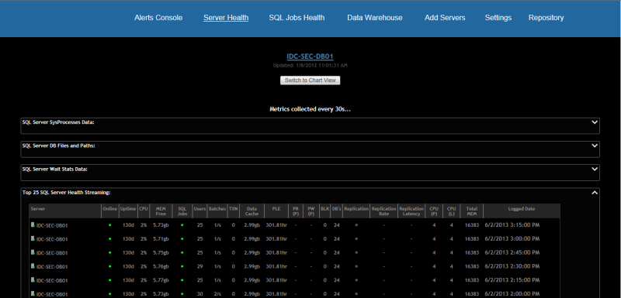Click Online green dot in 3:15:00 PM row
The image size is (621, 298).
[x=109, y=225]
